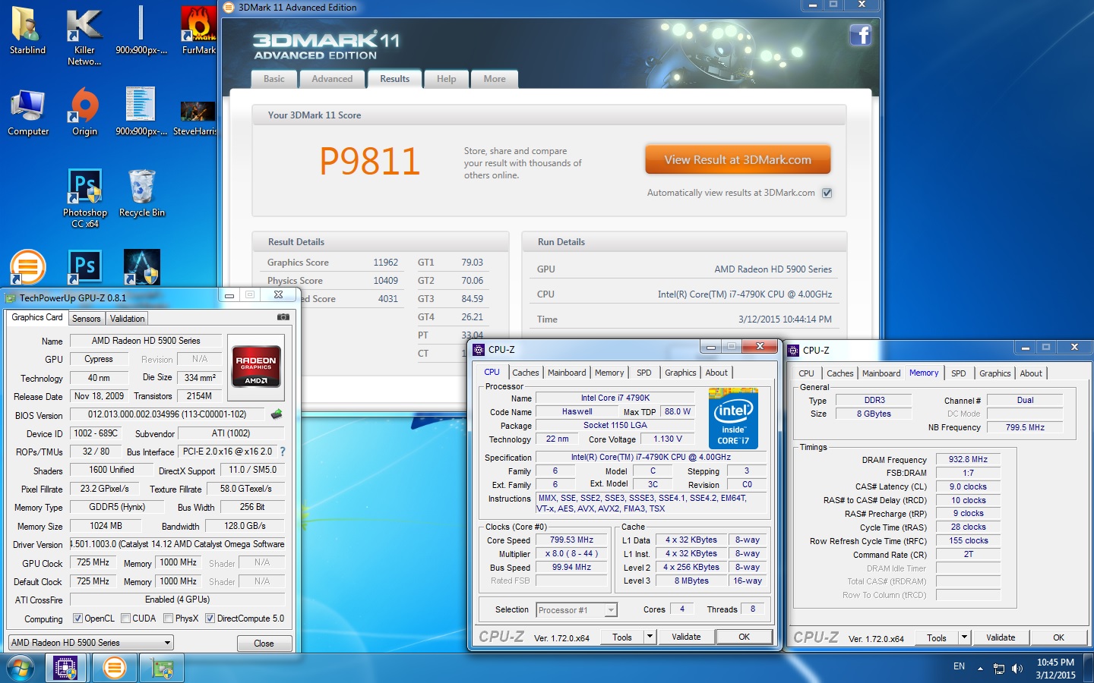The height and width of the screenshot is (683, 1094).
Task: Open the Origin desktop icon
Action: (x=84, y=111)
